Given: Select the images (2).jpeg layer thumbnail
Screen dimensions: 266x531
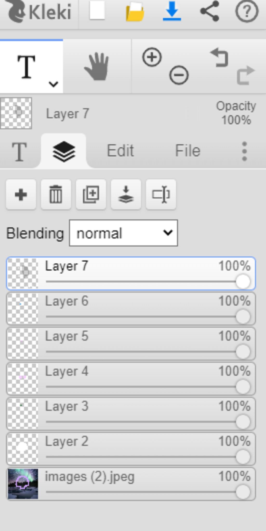Looking at the screenshot, I should click(x=23, y=484).
